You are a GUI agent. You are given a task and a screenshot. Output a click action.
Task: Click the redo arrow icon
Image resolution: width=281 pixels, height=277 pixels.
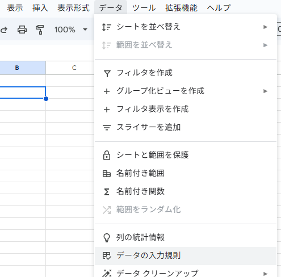point(4,30)
